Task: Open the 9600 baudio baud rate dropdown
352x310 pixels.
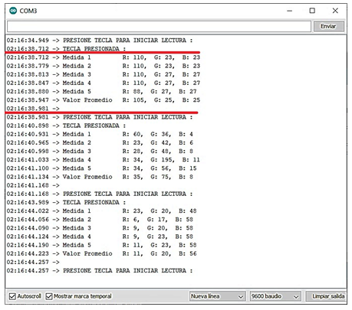Action: [x=275, y=296]
